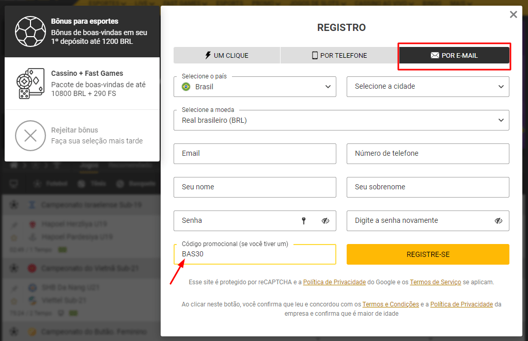Open the Selecione a cidade dropdown
This screenshot has height=341, width=528.
click(x=428, y=87)
